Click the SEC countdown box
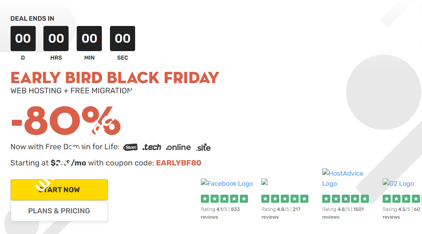Viewport: 422px width, 234px height. coord(123,39)
